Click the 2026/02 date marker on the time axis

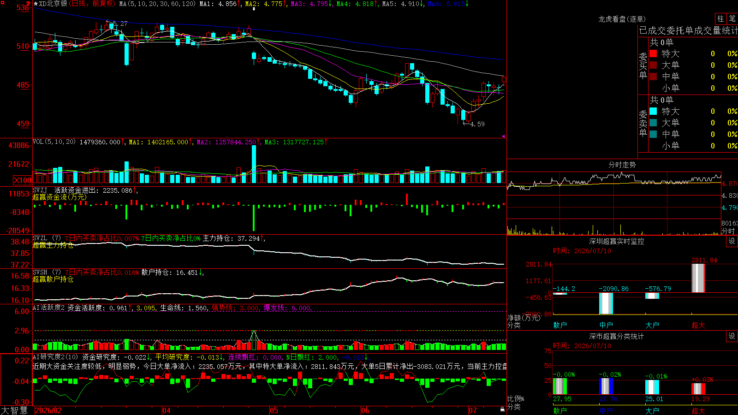pyautogui.click(x=48, y=410)
